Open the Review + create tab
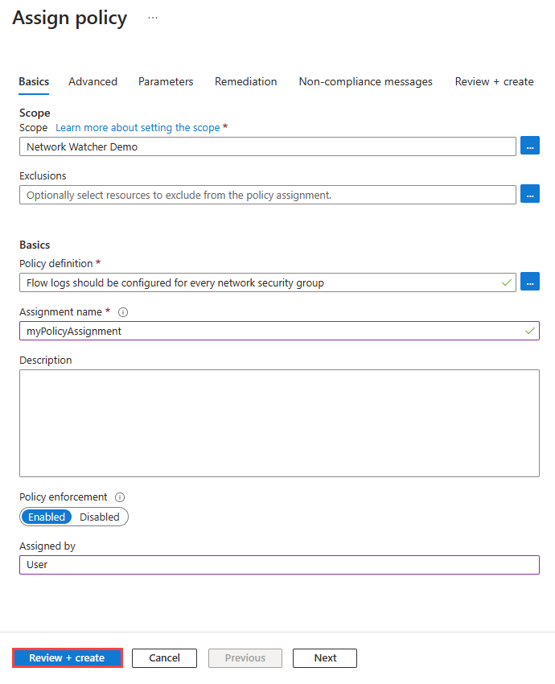 pos(494,81)
